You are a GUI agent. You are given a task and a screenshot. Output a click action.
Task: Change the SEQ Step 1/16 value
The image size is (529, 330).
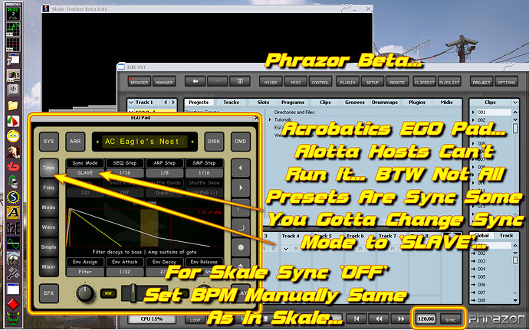tap(125, 173)
